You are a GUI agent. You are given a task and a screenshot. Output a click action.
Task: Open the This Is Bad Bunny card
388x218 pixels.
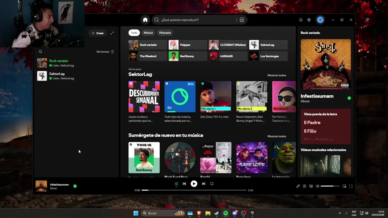(x=144, y=157)
